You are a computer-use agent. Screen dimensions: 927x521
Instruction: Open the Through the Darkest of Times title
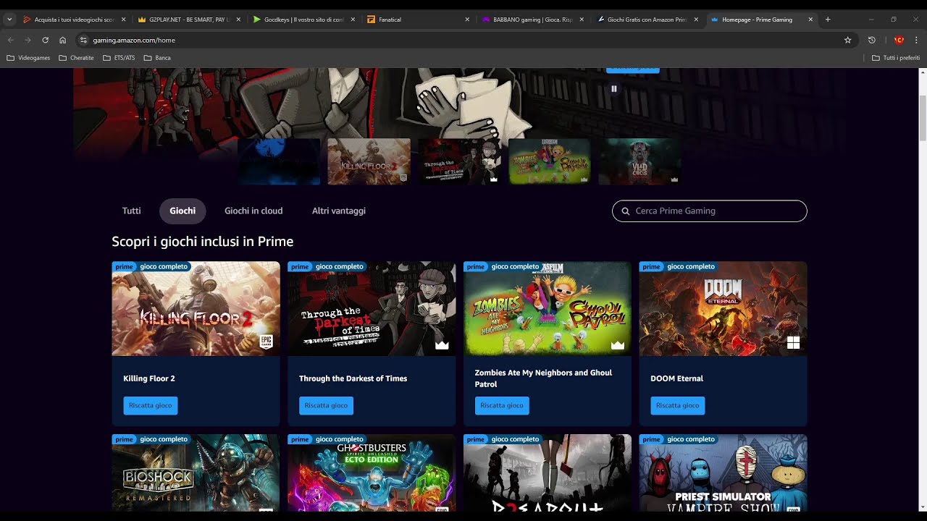353,378
